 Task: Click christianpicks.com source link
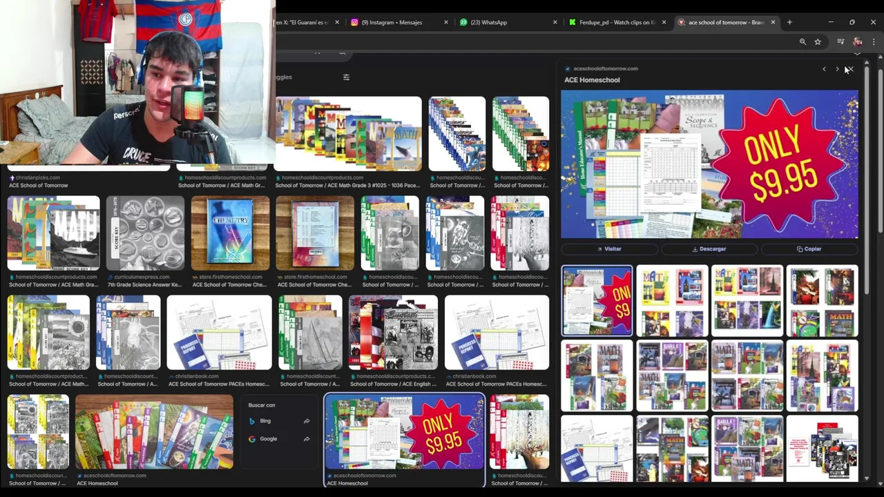coord(38,177)
